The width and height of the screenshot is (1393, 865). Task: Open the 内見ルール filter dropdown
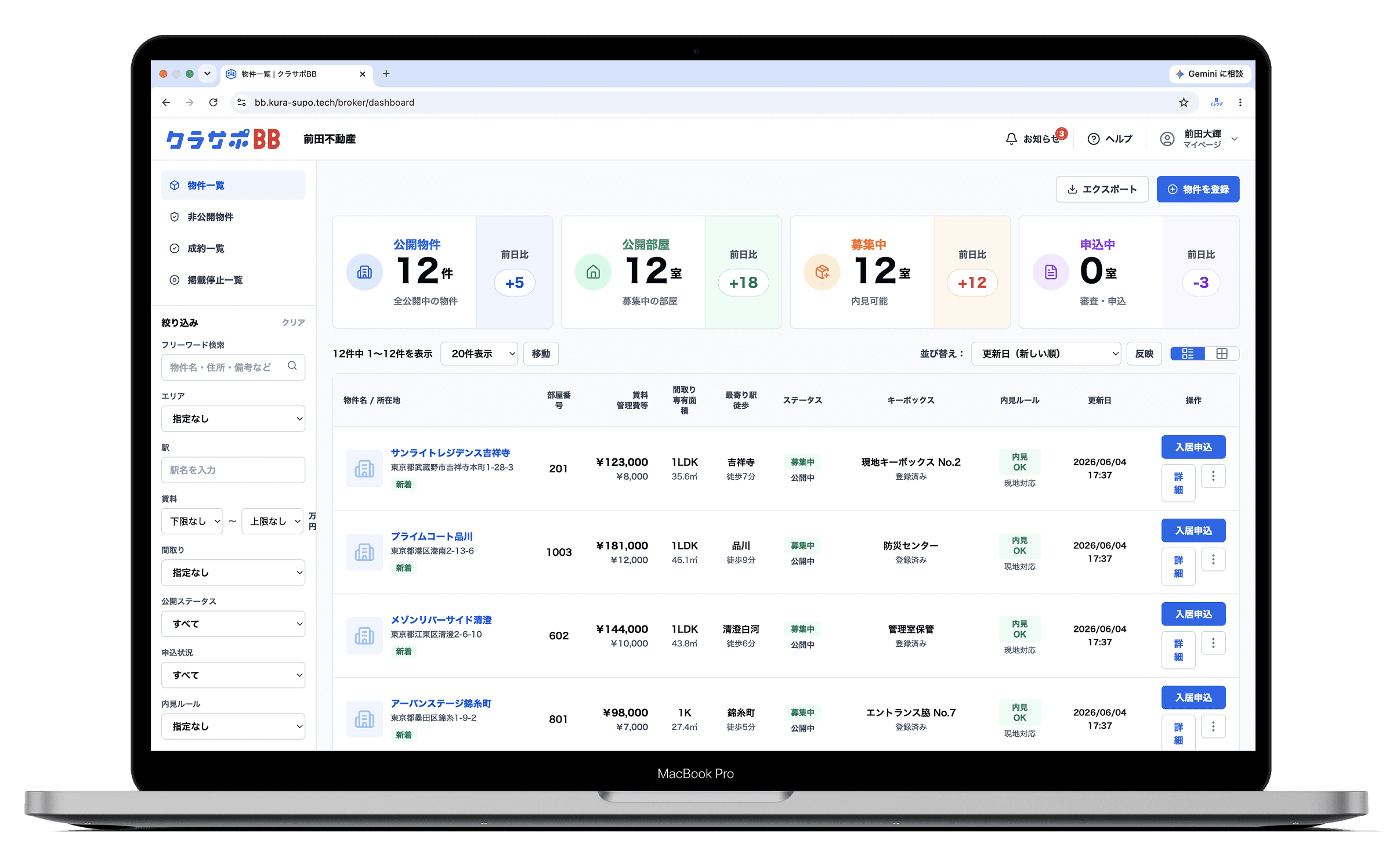tap(233, 726)
